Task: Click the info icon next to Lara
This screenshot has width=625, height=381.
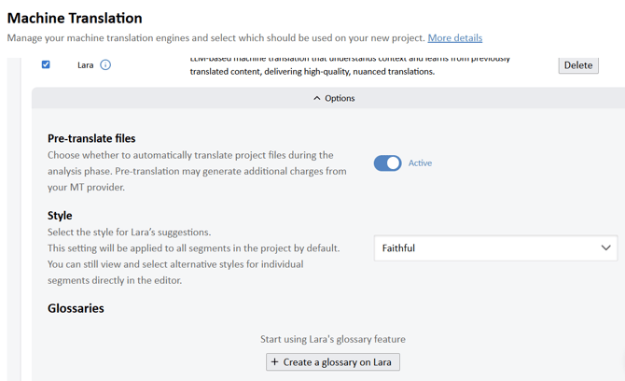Action: point(105,65)
